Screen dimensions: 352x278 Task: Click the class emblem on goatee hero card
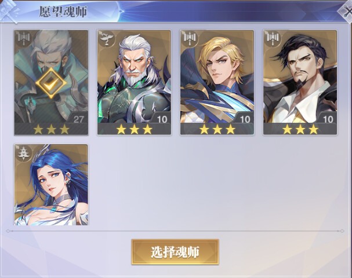[273, 39]
